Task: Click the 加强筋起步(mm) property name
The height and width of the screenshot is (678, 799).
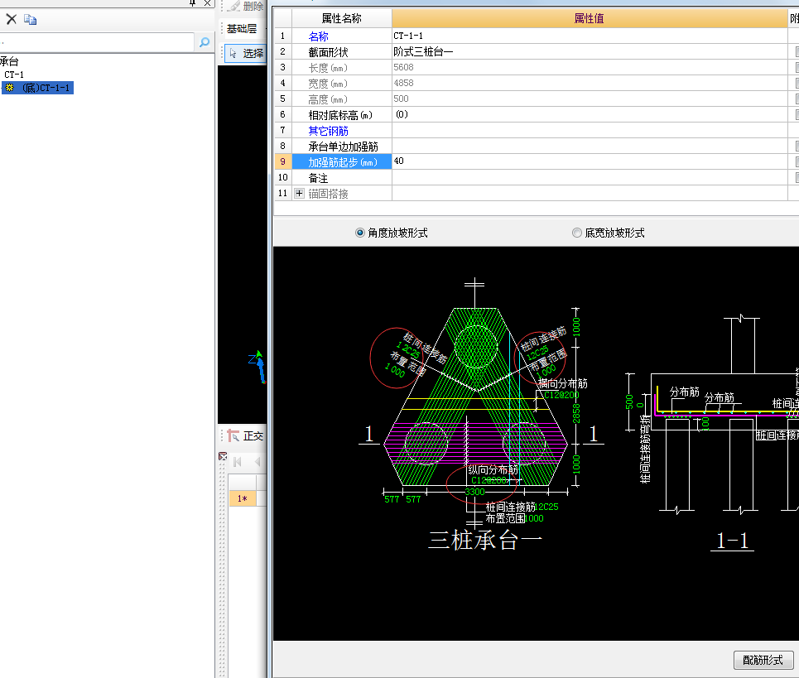Action: point(343,162)
